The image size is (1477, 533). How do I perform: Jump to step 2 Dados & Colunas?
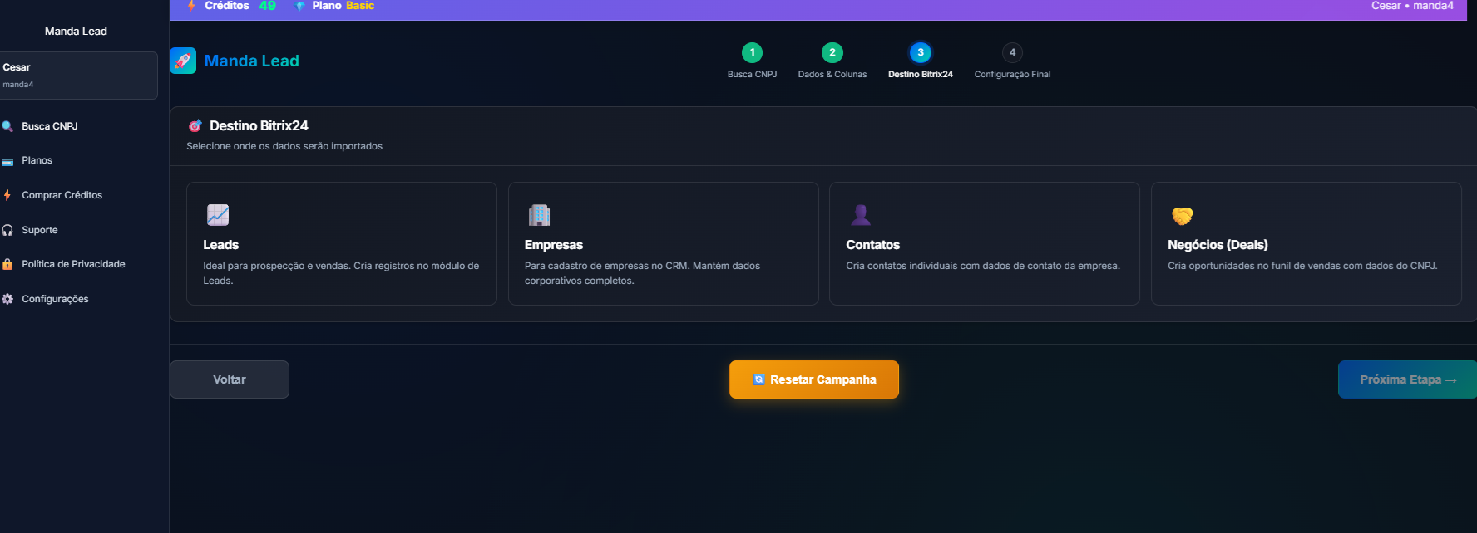(832, 53)
